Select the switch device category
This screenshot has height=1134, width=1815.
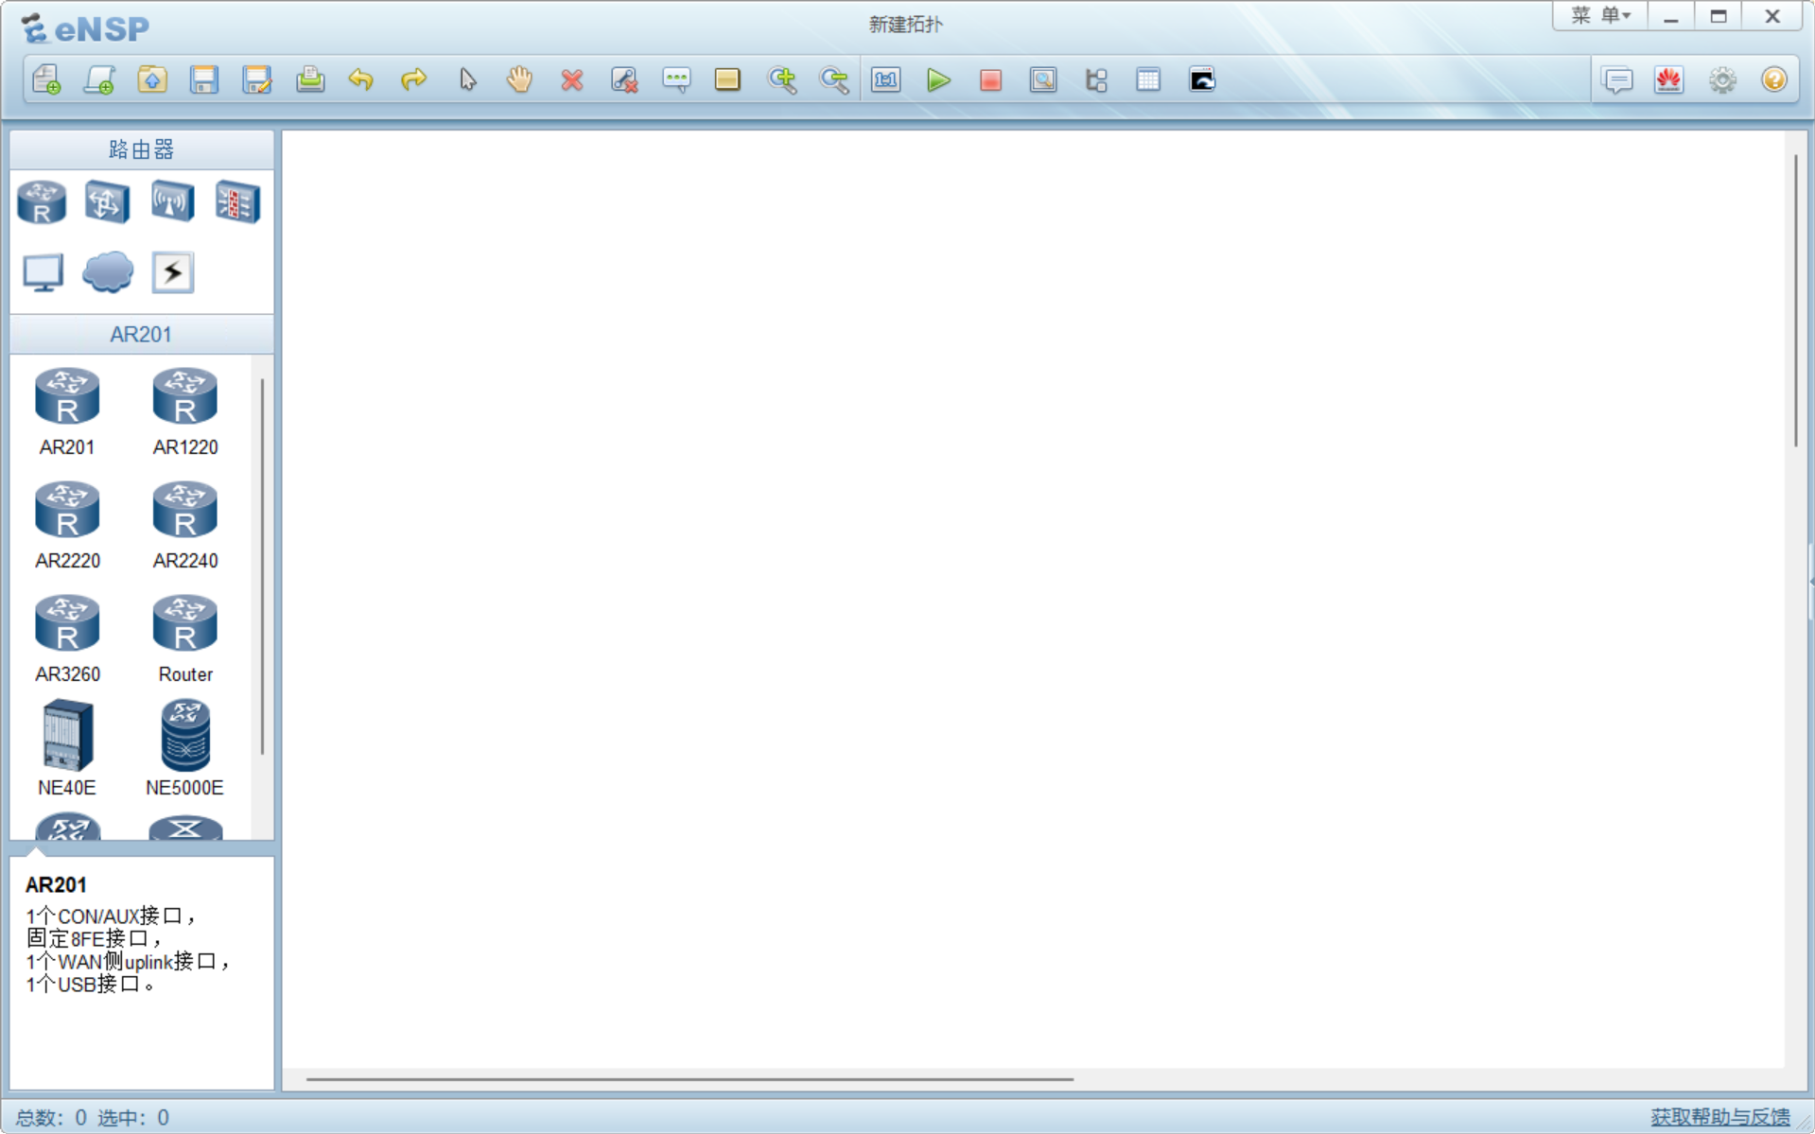(107, 202)
